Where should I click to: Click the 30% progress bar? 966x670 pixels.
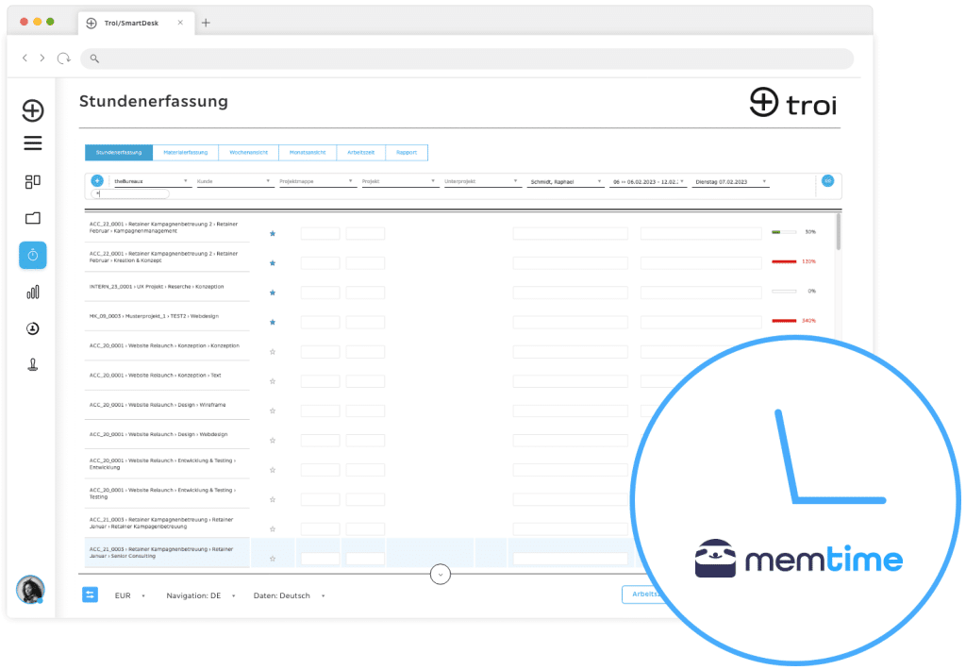tap(784, 232)
